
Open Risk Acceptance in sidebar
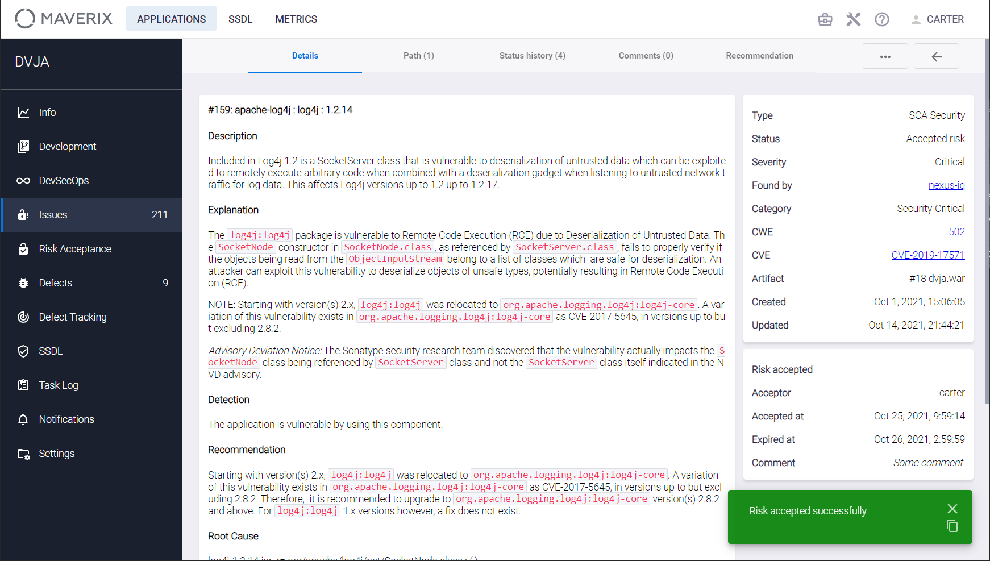(91, 249)
